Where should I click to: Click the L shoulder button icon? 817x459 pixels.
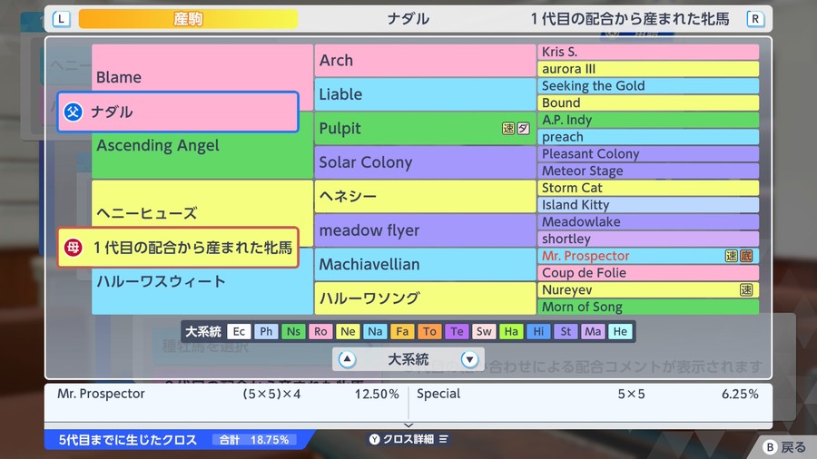tap(61, 19)
